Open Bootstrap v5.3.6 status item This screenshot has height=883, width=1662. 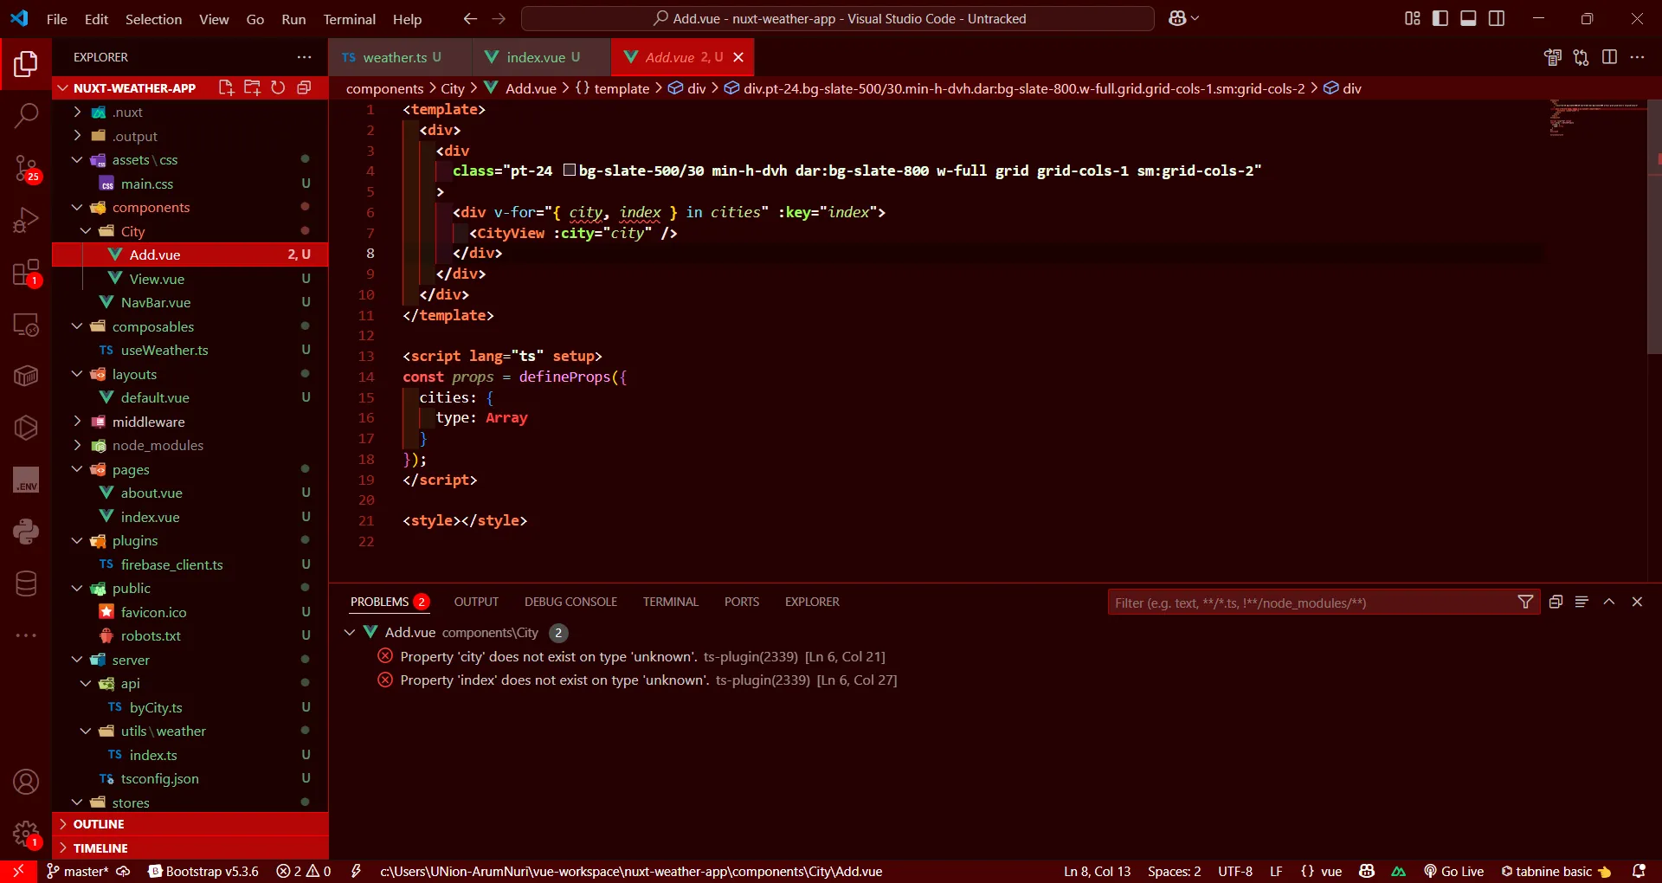coord(203,871)
